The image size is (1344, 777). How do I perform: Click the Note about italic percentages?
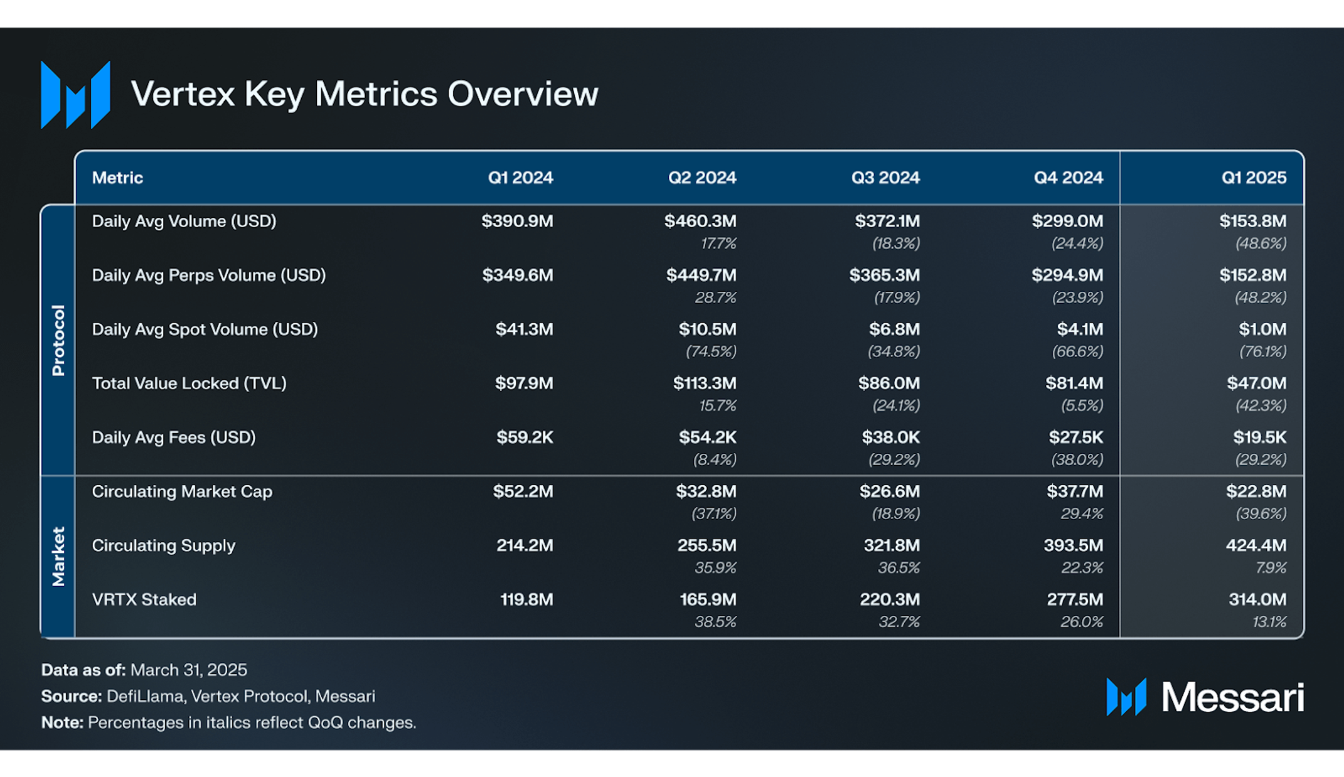(x=228, y=722)
